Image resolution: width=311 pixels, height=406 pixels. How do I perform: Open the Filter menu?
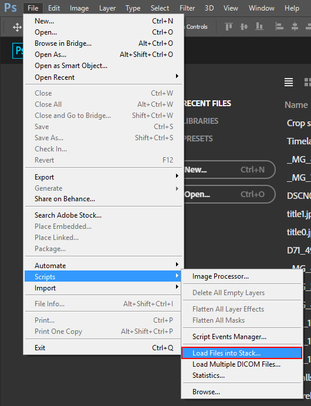point(187,8)
